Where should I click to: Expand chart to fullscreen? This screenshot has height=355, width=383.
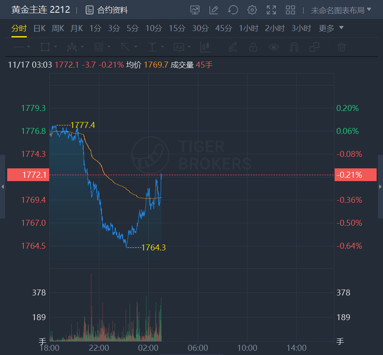[271, 10]
